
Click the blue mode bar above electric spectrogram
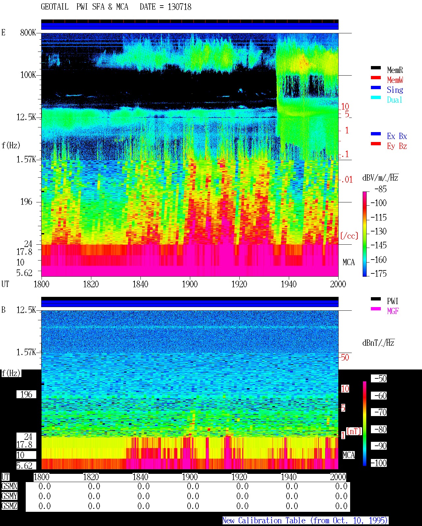pos(190,26)
